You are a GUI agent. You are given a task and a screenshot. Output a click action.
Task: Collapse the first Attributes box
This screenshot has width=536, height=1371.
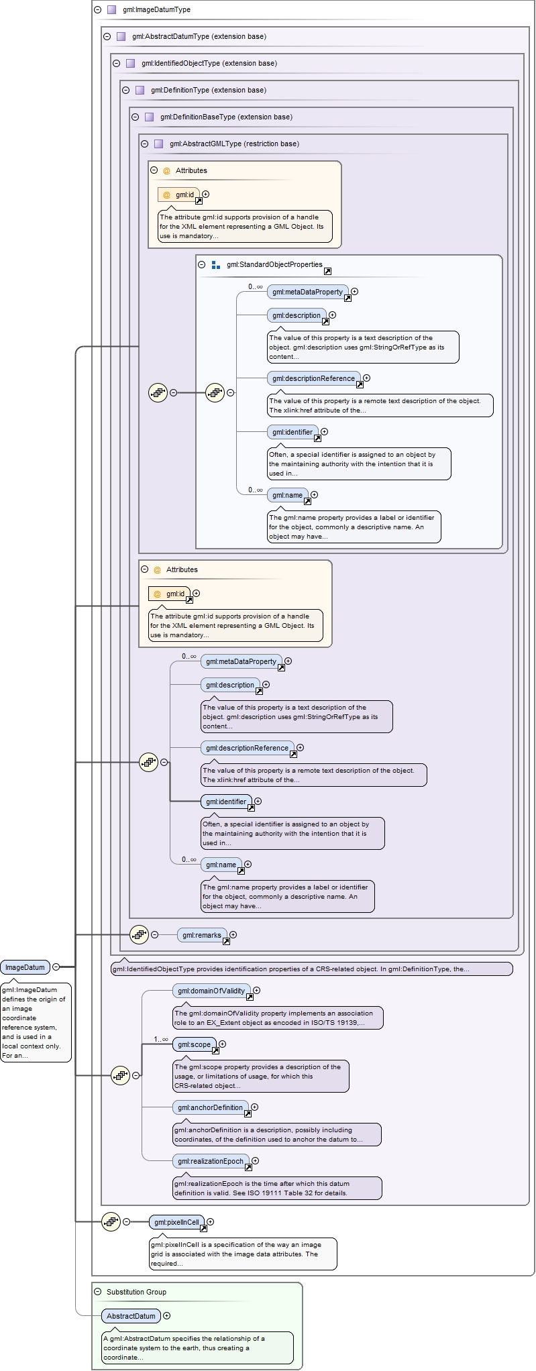pos(154,170)
